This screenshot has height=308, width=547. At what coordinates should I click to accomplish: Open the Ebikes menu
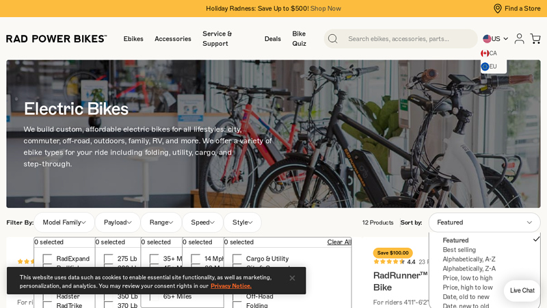click(x=133, y=39)
